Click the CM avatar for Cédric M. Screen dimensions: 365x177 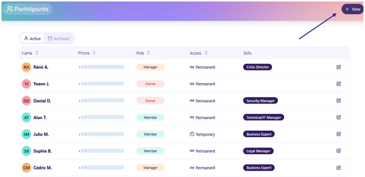point(26,168)
